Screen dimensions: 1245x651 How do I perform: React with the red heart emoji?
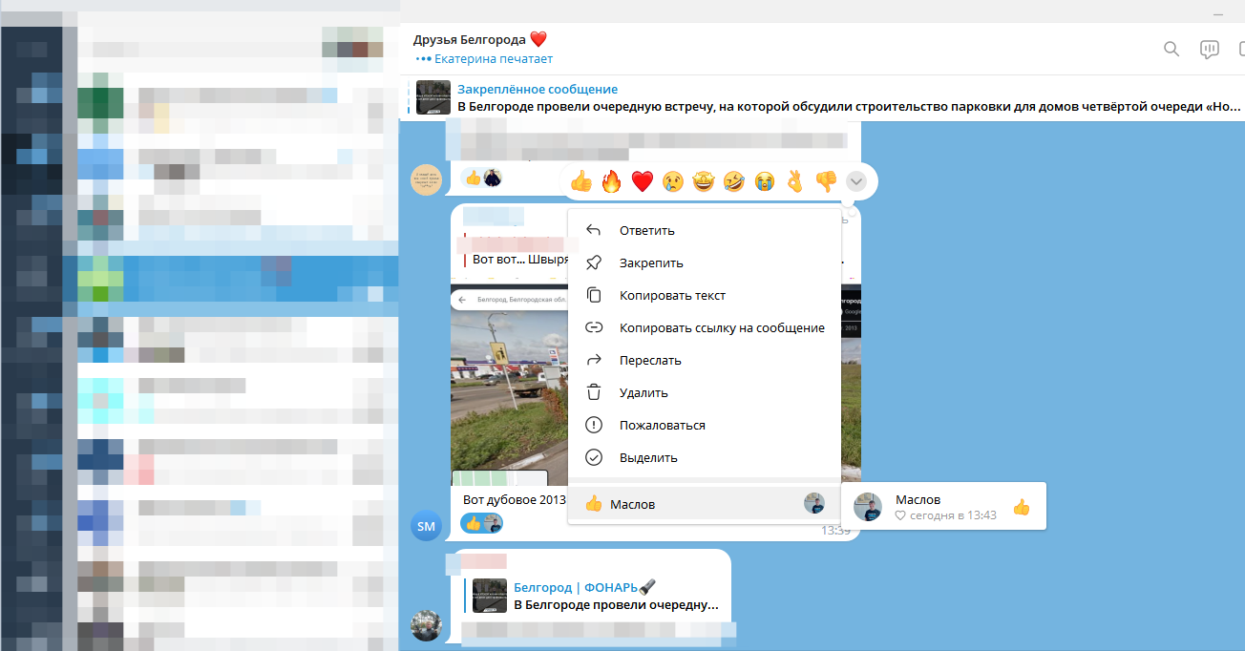[642, 180]
